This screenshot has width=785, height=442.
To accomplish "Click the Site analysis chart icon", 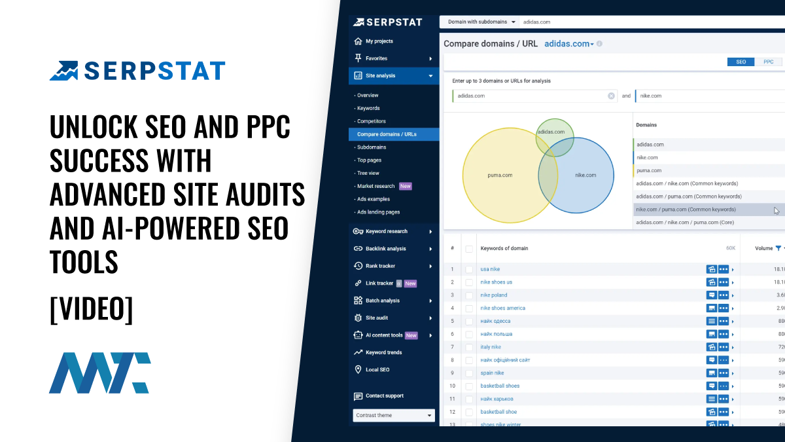I will [x=358, y=76].
